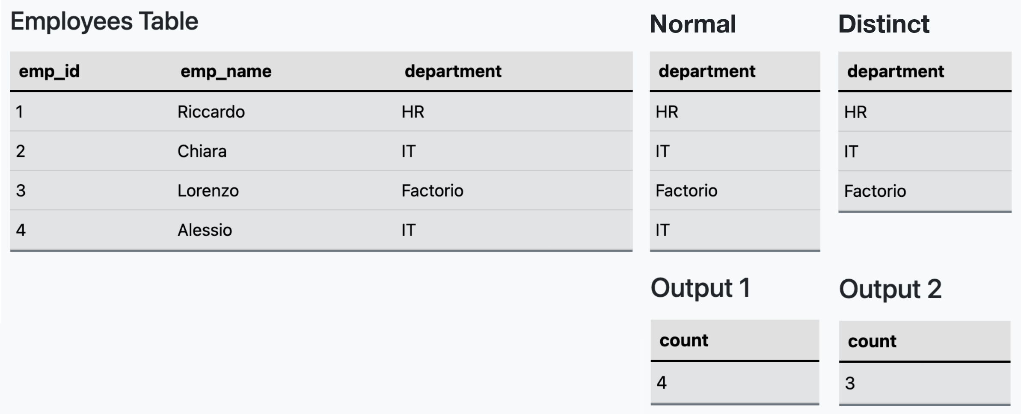
Task: Select the Alessio name cell
Action: [205, 231]
